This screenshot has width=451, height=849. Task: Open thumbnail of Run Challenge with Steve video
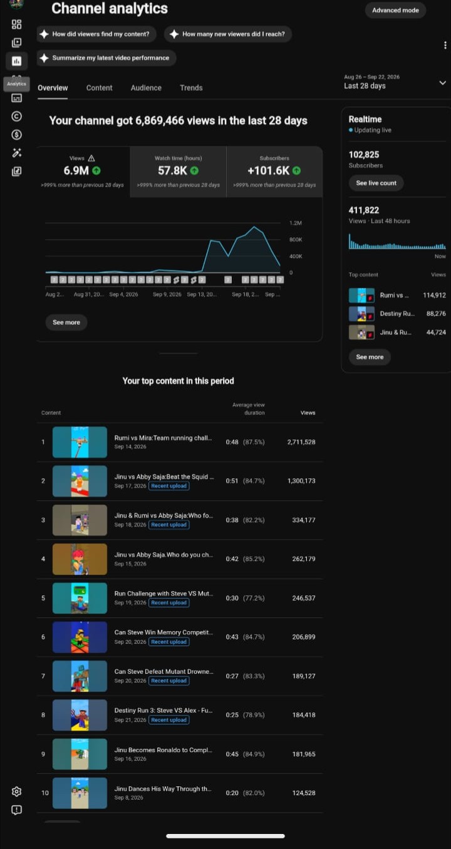coord(80,598)
